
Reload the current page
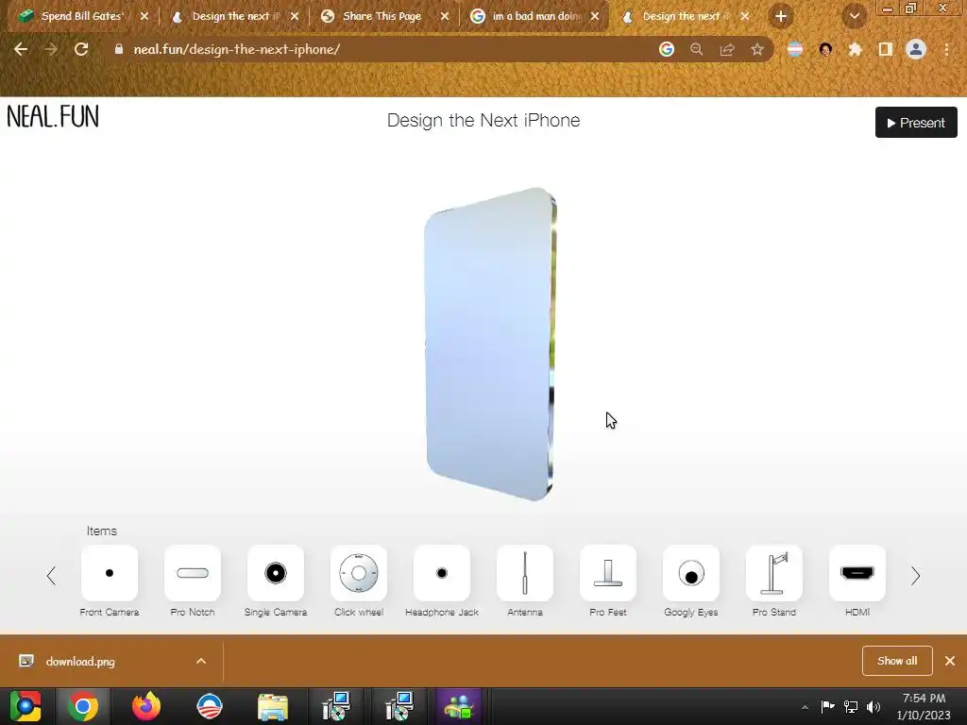(x=81, y=49)
